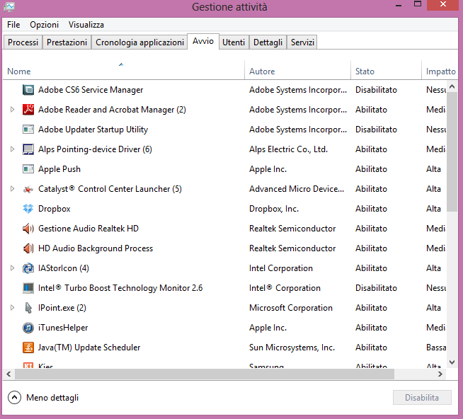
Task: Expand Adobe Reader and Acrobat Manager group
Action: [13, 110]
